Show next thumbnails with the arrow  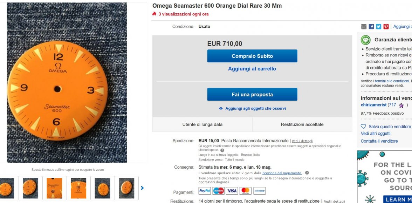142,188
